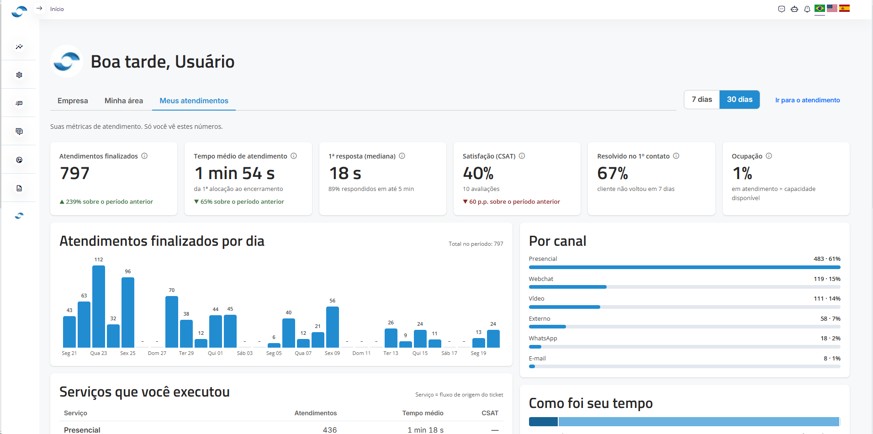873x434 pixels.
Task: Open the smiley chat bubble icon in header
Action: pyautogui.click(x=782, y=9)
